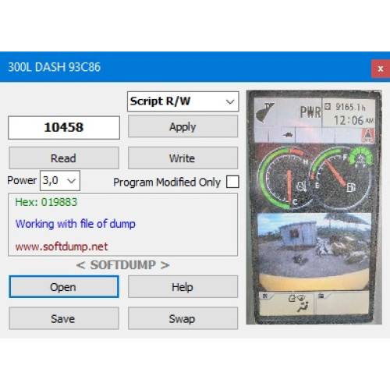The height and width of the screenshot is (390, 390).
Task: Click the excavator dashboard image
Action: point(314,207)
